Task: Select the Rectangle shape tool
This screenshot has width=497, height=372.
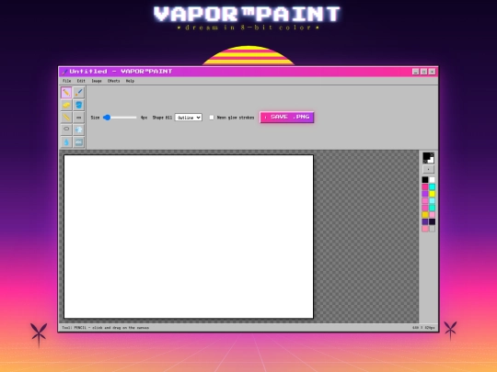Action: (x=79, y=117)
